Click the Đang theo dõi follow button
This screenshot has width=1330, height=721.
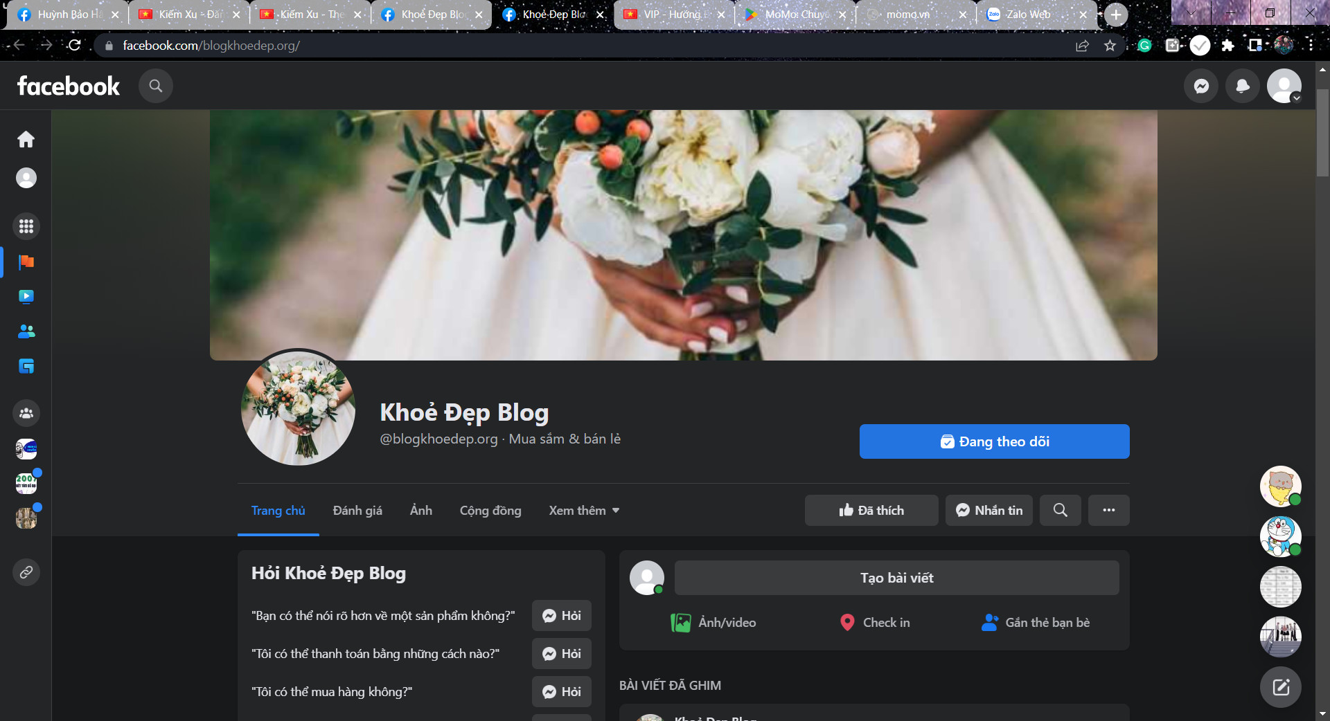point(994,441)
